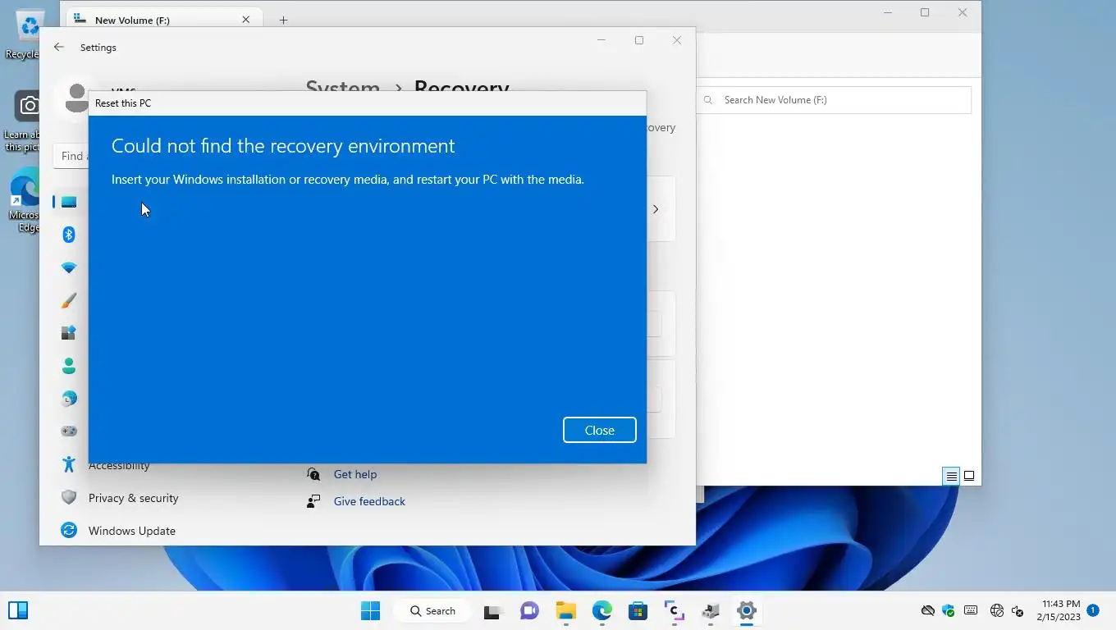The height and width of the screenshot is (630, 1116).
Task: Open the Chat app on the taskbar
Action: pyautogui.click(x=529, y=611)
